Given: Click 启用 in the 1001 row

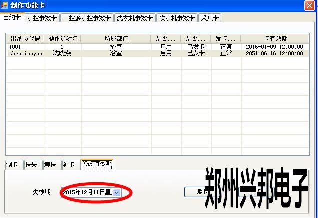Looking at the screenshot, I should [166, 47].
